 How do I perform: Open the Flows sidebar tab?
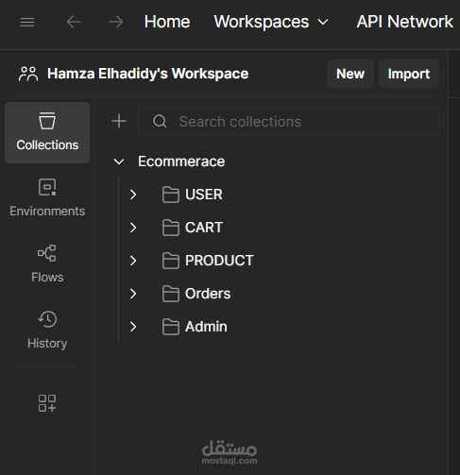click(x=47, y=263)
